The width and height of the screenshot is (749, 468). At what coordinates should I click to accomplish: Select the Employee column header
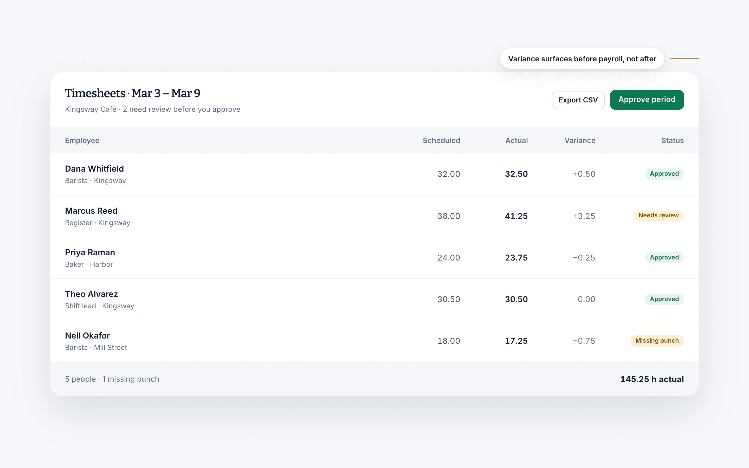tap(82, 140)
